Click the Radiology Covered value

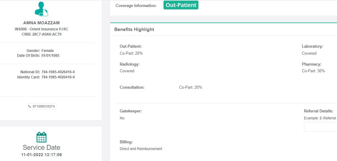tap(127, 71)
